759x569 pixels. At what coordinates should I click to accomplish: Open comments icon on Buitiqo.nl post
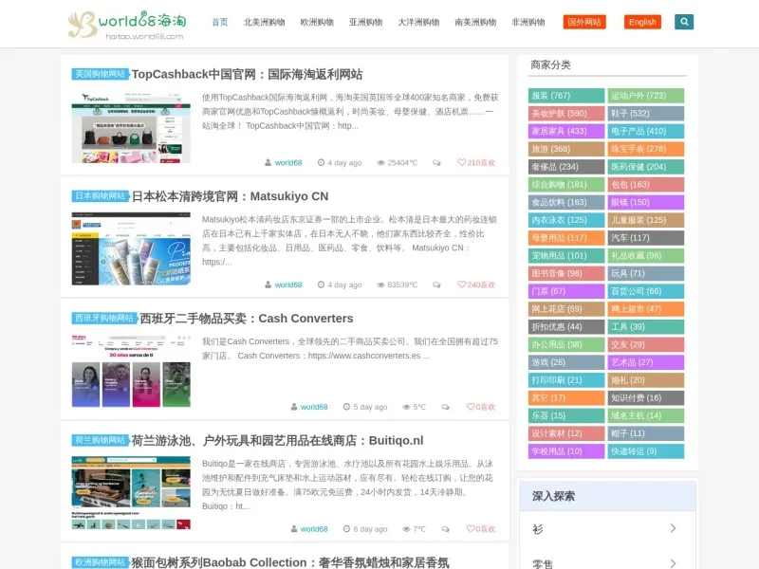[x=445, y=529]
